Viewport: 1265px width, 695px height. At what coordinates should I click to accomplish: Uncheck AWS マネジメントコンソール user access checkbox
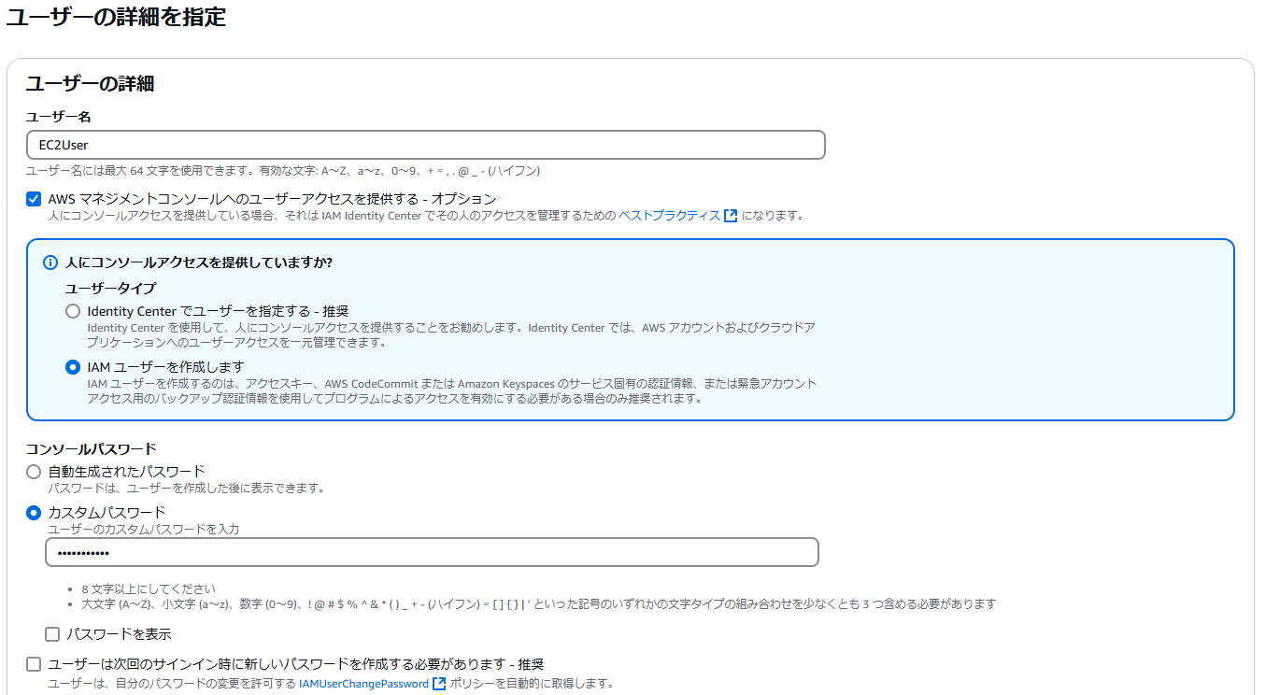click(34, 199)
